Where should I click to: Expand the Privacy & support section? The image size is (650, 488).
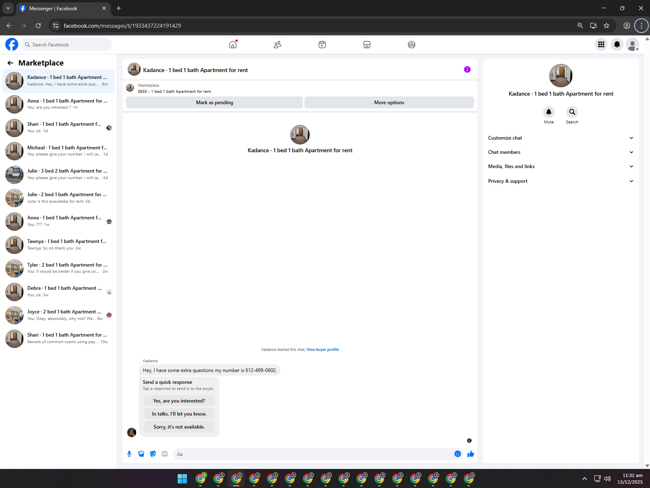coord(561,181)
